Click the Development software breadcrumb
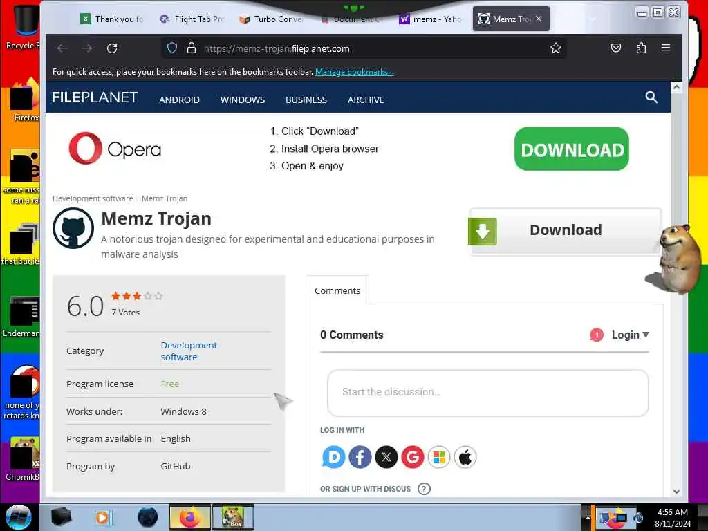 93,198
